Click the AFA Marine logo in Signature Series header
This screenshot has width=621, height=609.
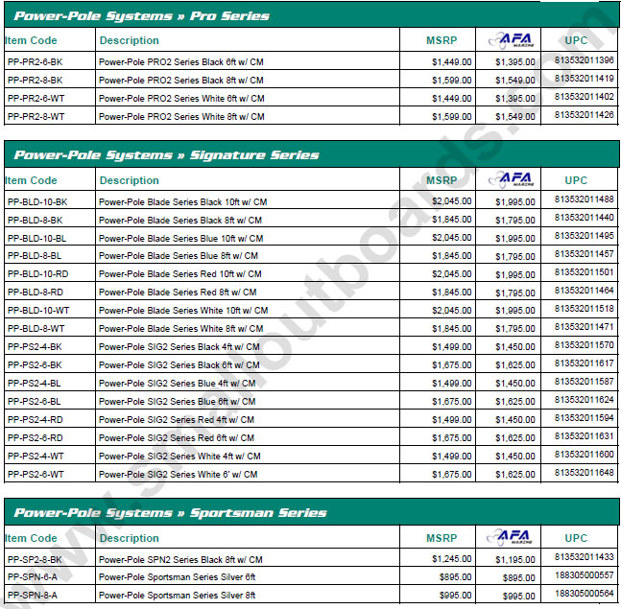tap(512, 180)
